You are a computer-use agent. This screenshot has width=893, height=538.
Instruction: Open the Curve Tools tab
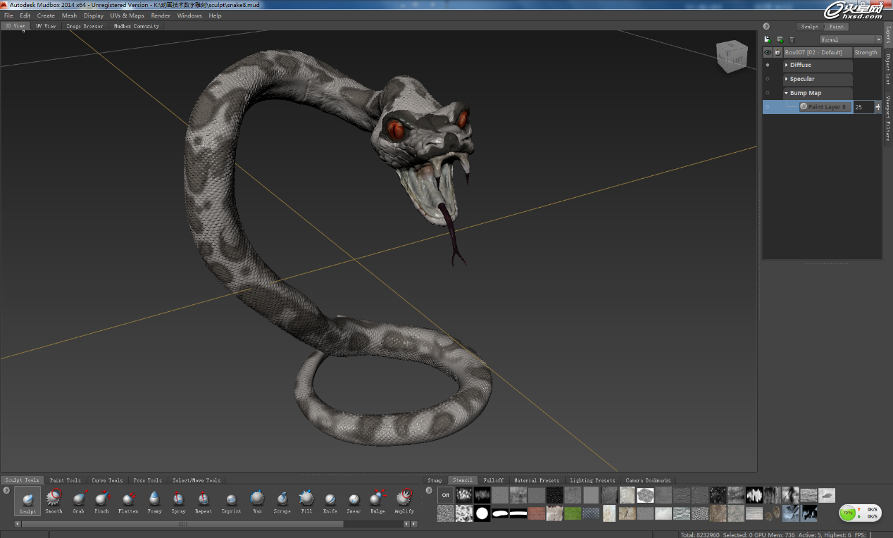(107, 480)
